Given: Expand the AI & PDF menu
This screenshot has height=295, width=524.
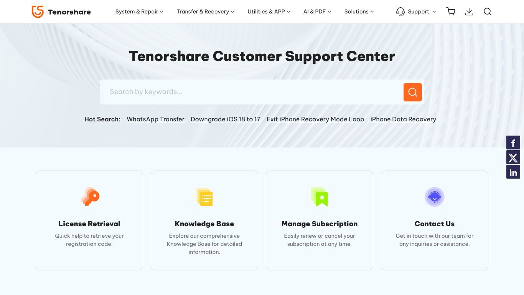Looking at the screenshot, I should click(x=317, y=12).
